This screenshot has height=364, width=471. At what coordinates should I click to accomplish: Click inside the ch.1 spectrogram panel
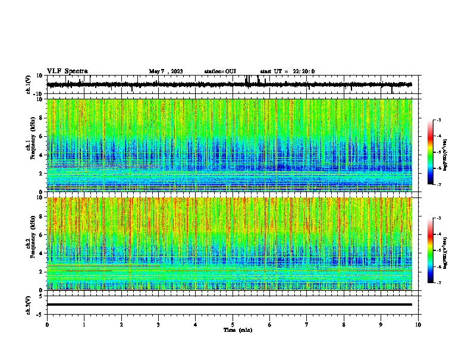point(230,145)
